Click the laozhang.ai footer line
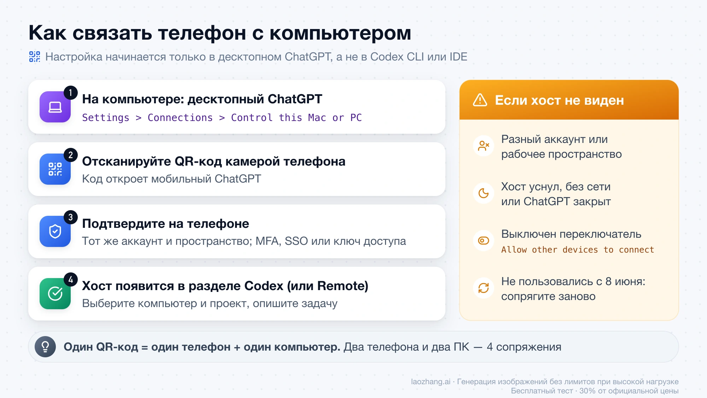Screen dimensions: 707x398 (545, 382)
